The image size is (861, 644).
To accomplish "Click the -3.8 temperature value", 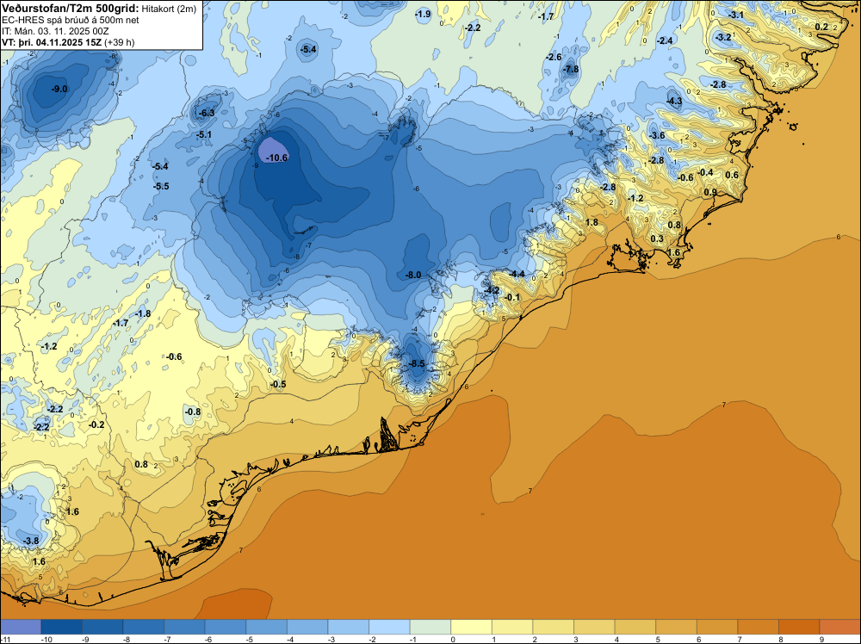I will (31, 541).
